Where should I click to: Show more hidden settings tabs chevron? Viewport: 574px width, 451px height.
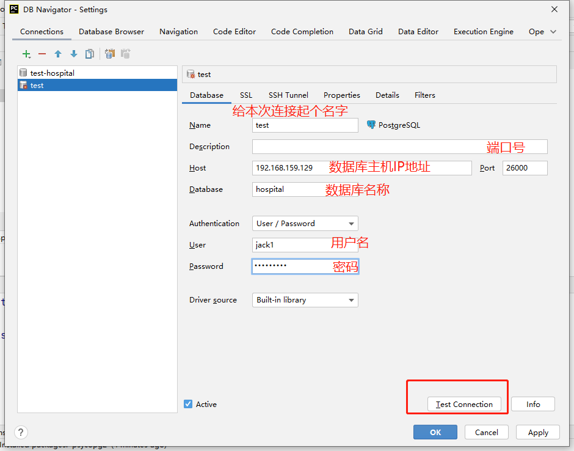tap(553, 32)
